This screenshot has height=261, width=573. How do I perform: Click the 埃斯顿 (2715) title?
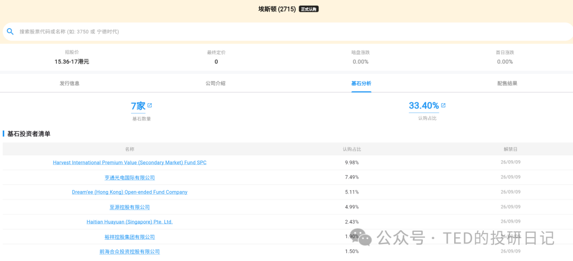(x=277, y=9)
